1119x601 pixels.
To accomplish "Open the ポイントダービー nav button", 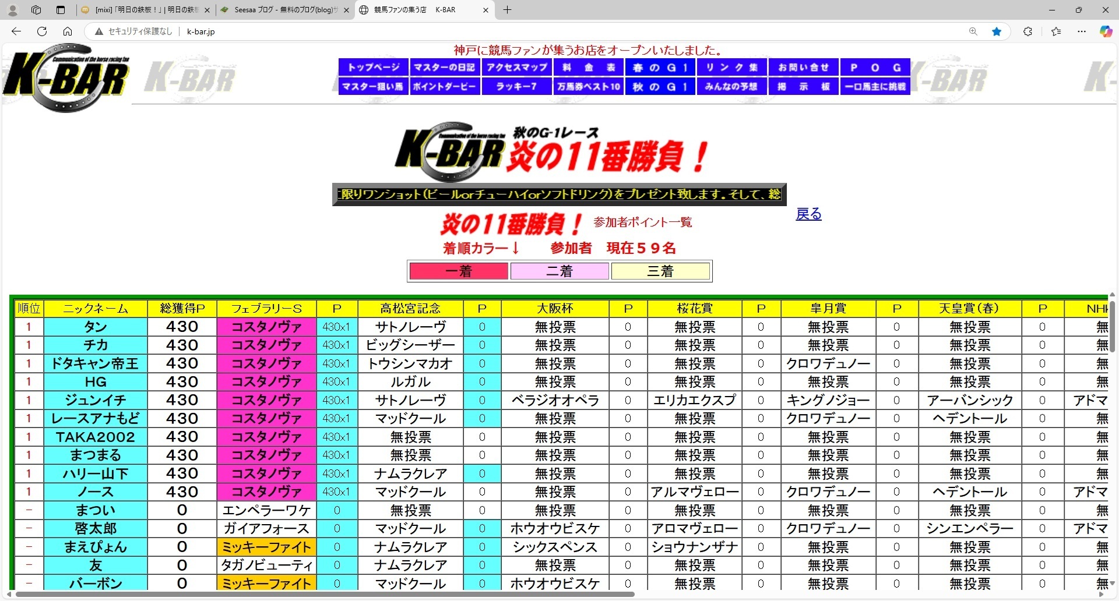I will (445, 86).
